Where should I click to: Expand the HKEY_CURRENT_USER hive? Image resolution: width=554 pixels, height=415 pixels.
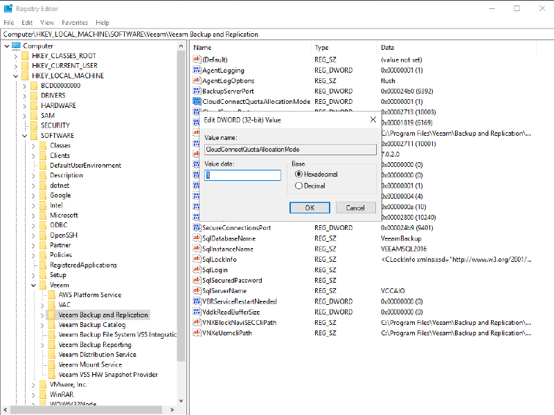pos(15,66)
